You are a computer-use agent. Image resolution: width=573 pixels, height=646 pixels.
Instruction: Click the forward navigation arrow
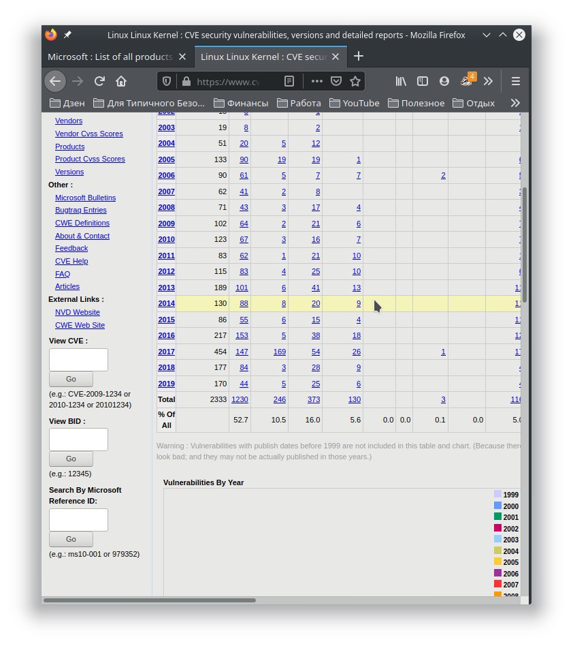click(78, 81)
